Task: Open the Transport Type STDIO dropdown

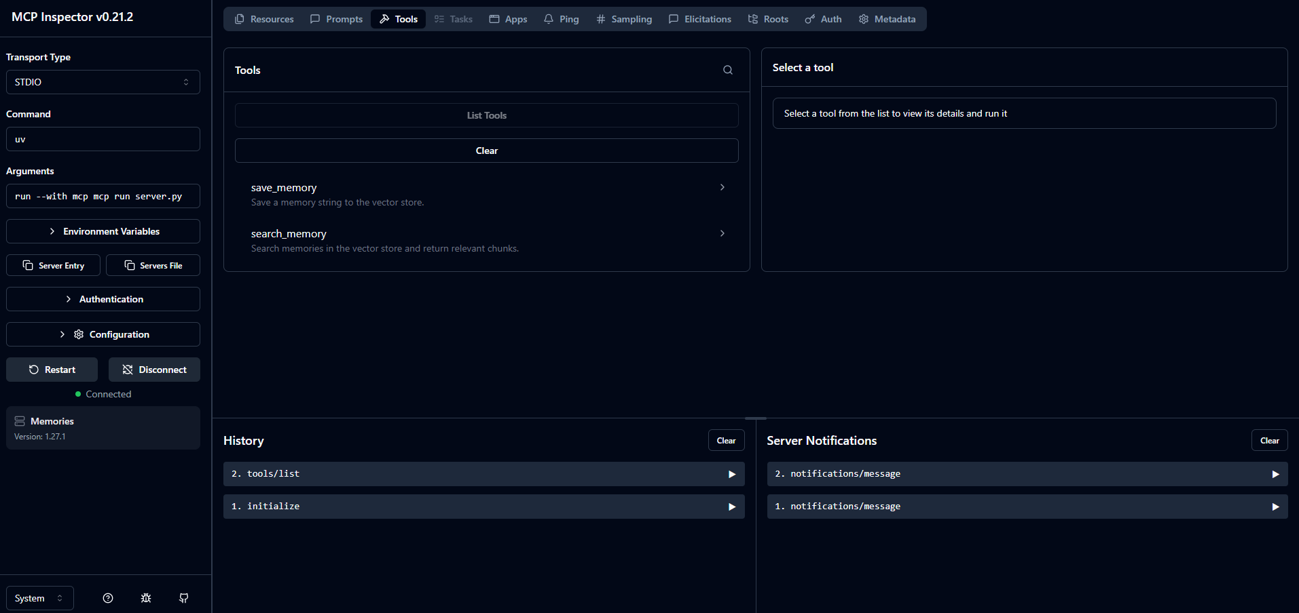Action: click(103, 82)
